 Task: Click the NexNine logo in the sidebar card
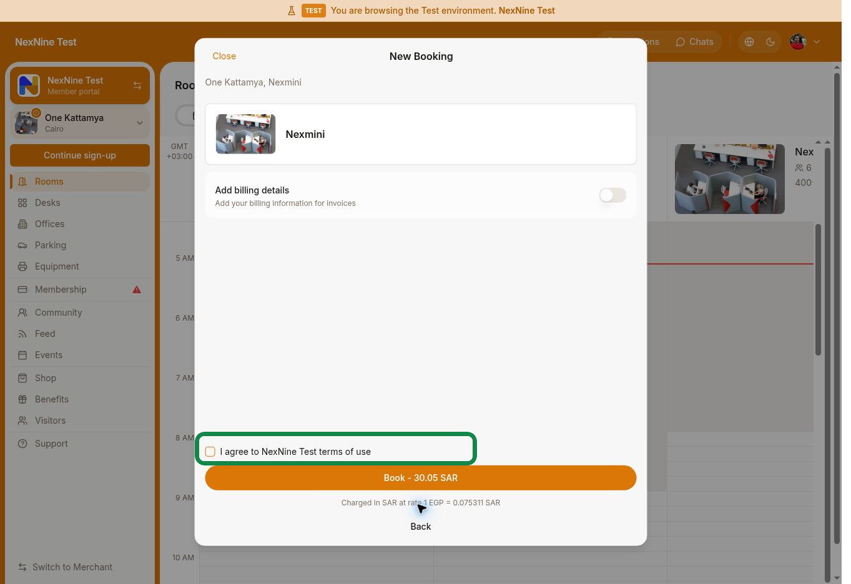29,85
